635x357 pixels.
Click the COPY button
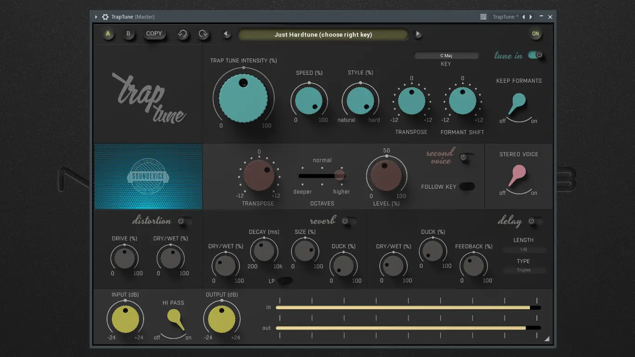pyautogui.click(x=154, y=34)
